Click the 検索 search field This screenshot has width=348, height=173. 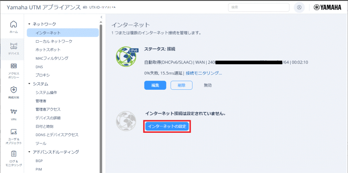(x=259, y=7)
